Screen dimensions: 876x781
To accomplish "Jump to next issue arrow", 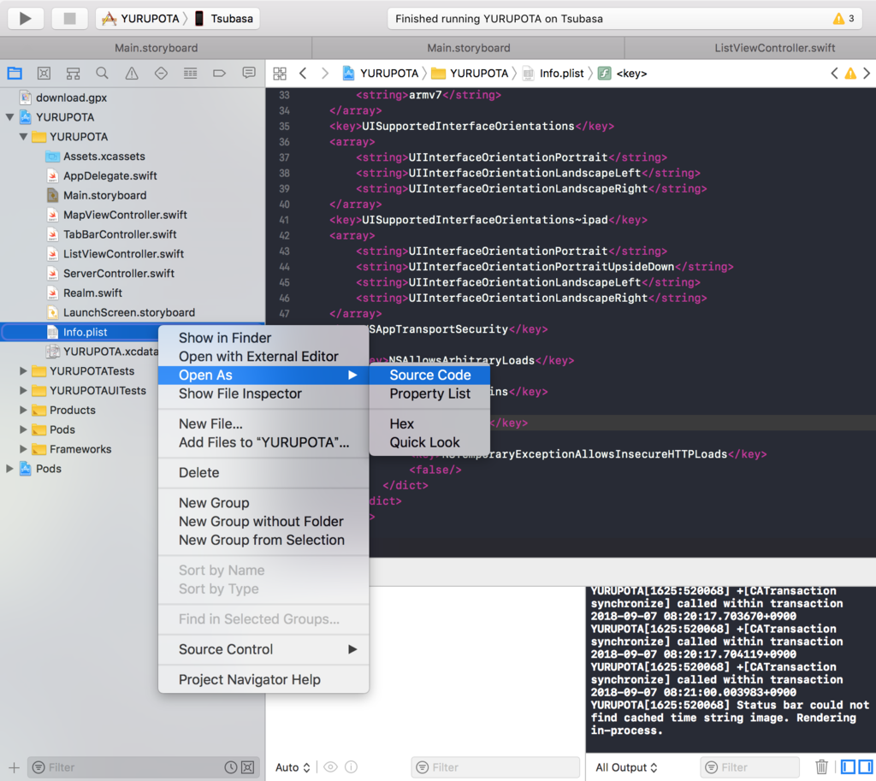I will tap(867, 74).
